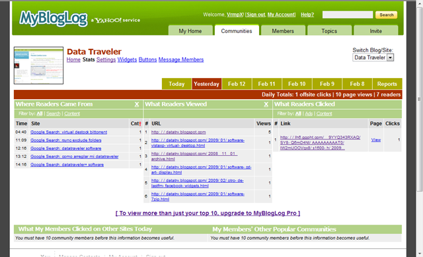
Task: Open the Members tab
Action: click(x=283, y=31)
